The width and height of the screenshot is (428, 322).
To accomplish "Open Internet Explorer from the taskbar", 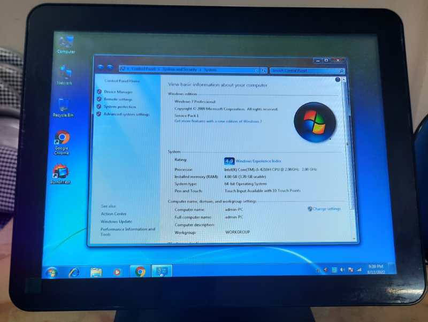I will [74, 272].
